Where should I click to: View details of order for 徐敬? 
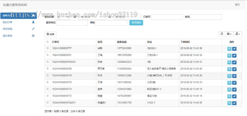click(229, 49)
